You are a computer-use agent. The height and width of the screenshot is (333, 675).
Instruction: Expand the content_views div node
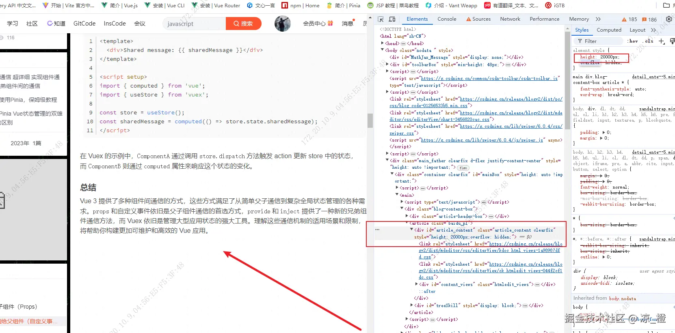click(x=416, y=284)
